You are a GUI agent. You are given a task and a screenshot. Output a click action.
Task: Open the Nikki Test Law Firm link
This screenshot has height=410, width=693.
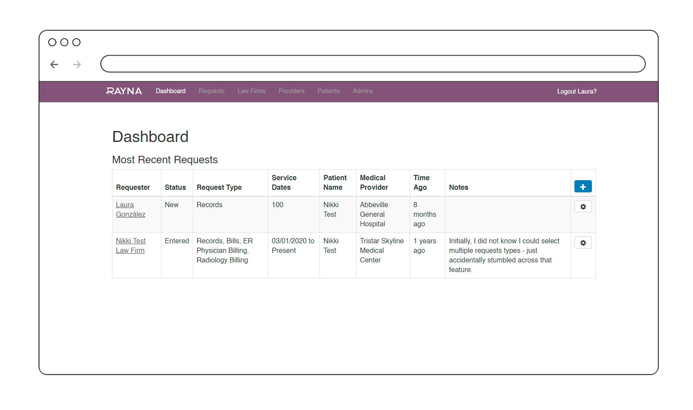click(x=131, y=245)
